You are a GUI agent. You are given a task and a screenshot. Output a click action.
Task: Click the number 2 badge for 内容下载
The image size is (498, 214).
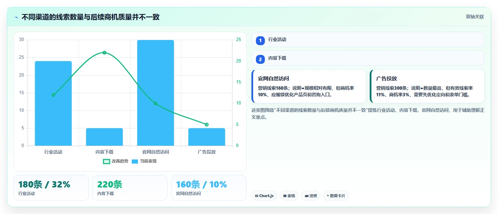click(260, 59)
